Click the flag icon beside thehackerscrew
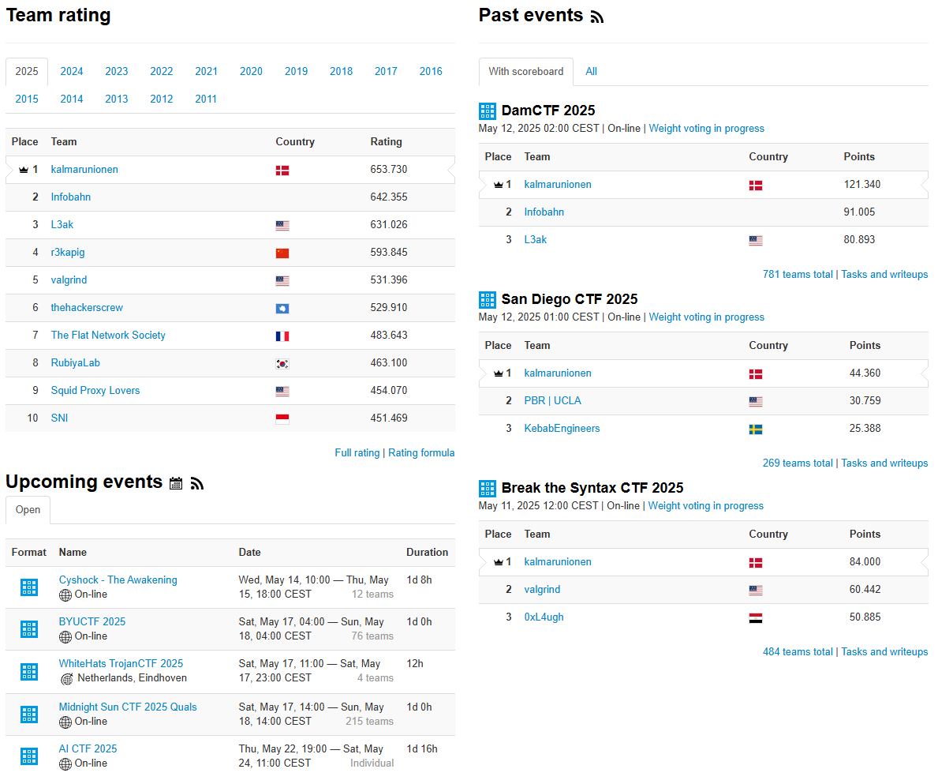 click(282, 309)
